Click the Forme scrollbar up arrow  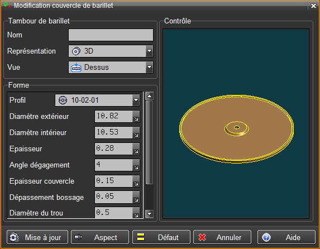(149, 96)
